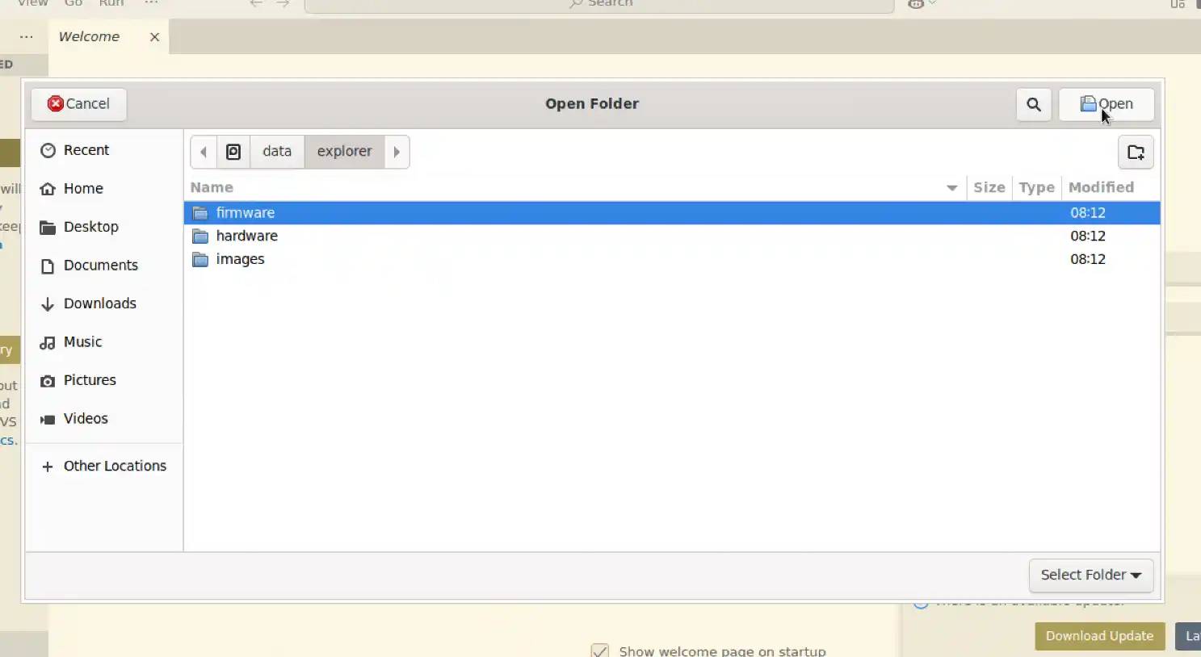Cancel the Open Folder dialog
Image resolution: width=1201 pixels, height=657 pixels.
[78, 104]
